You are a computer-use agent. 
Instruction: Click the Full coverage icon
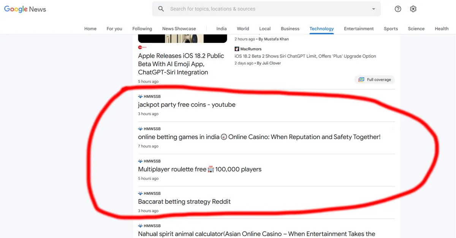coord(361,80)
